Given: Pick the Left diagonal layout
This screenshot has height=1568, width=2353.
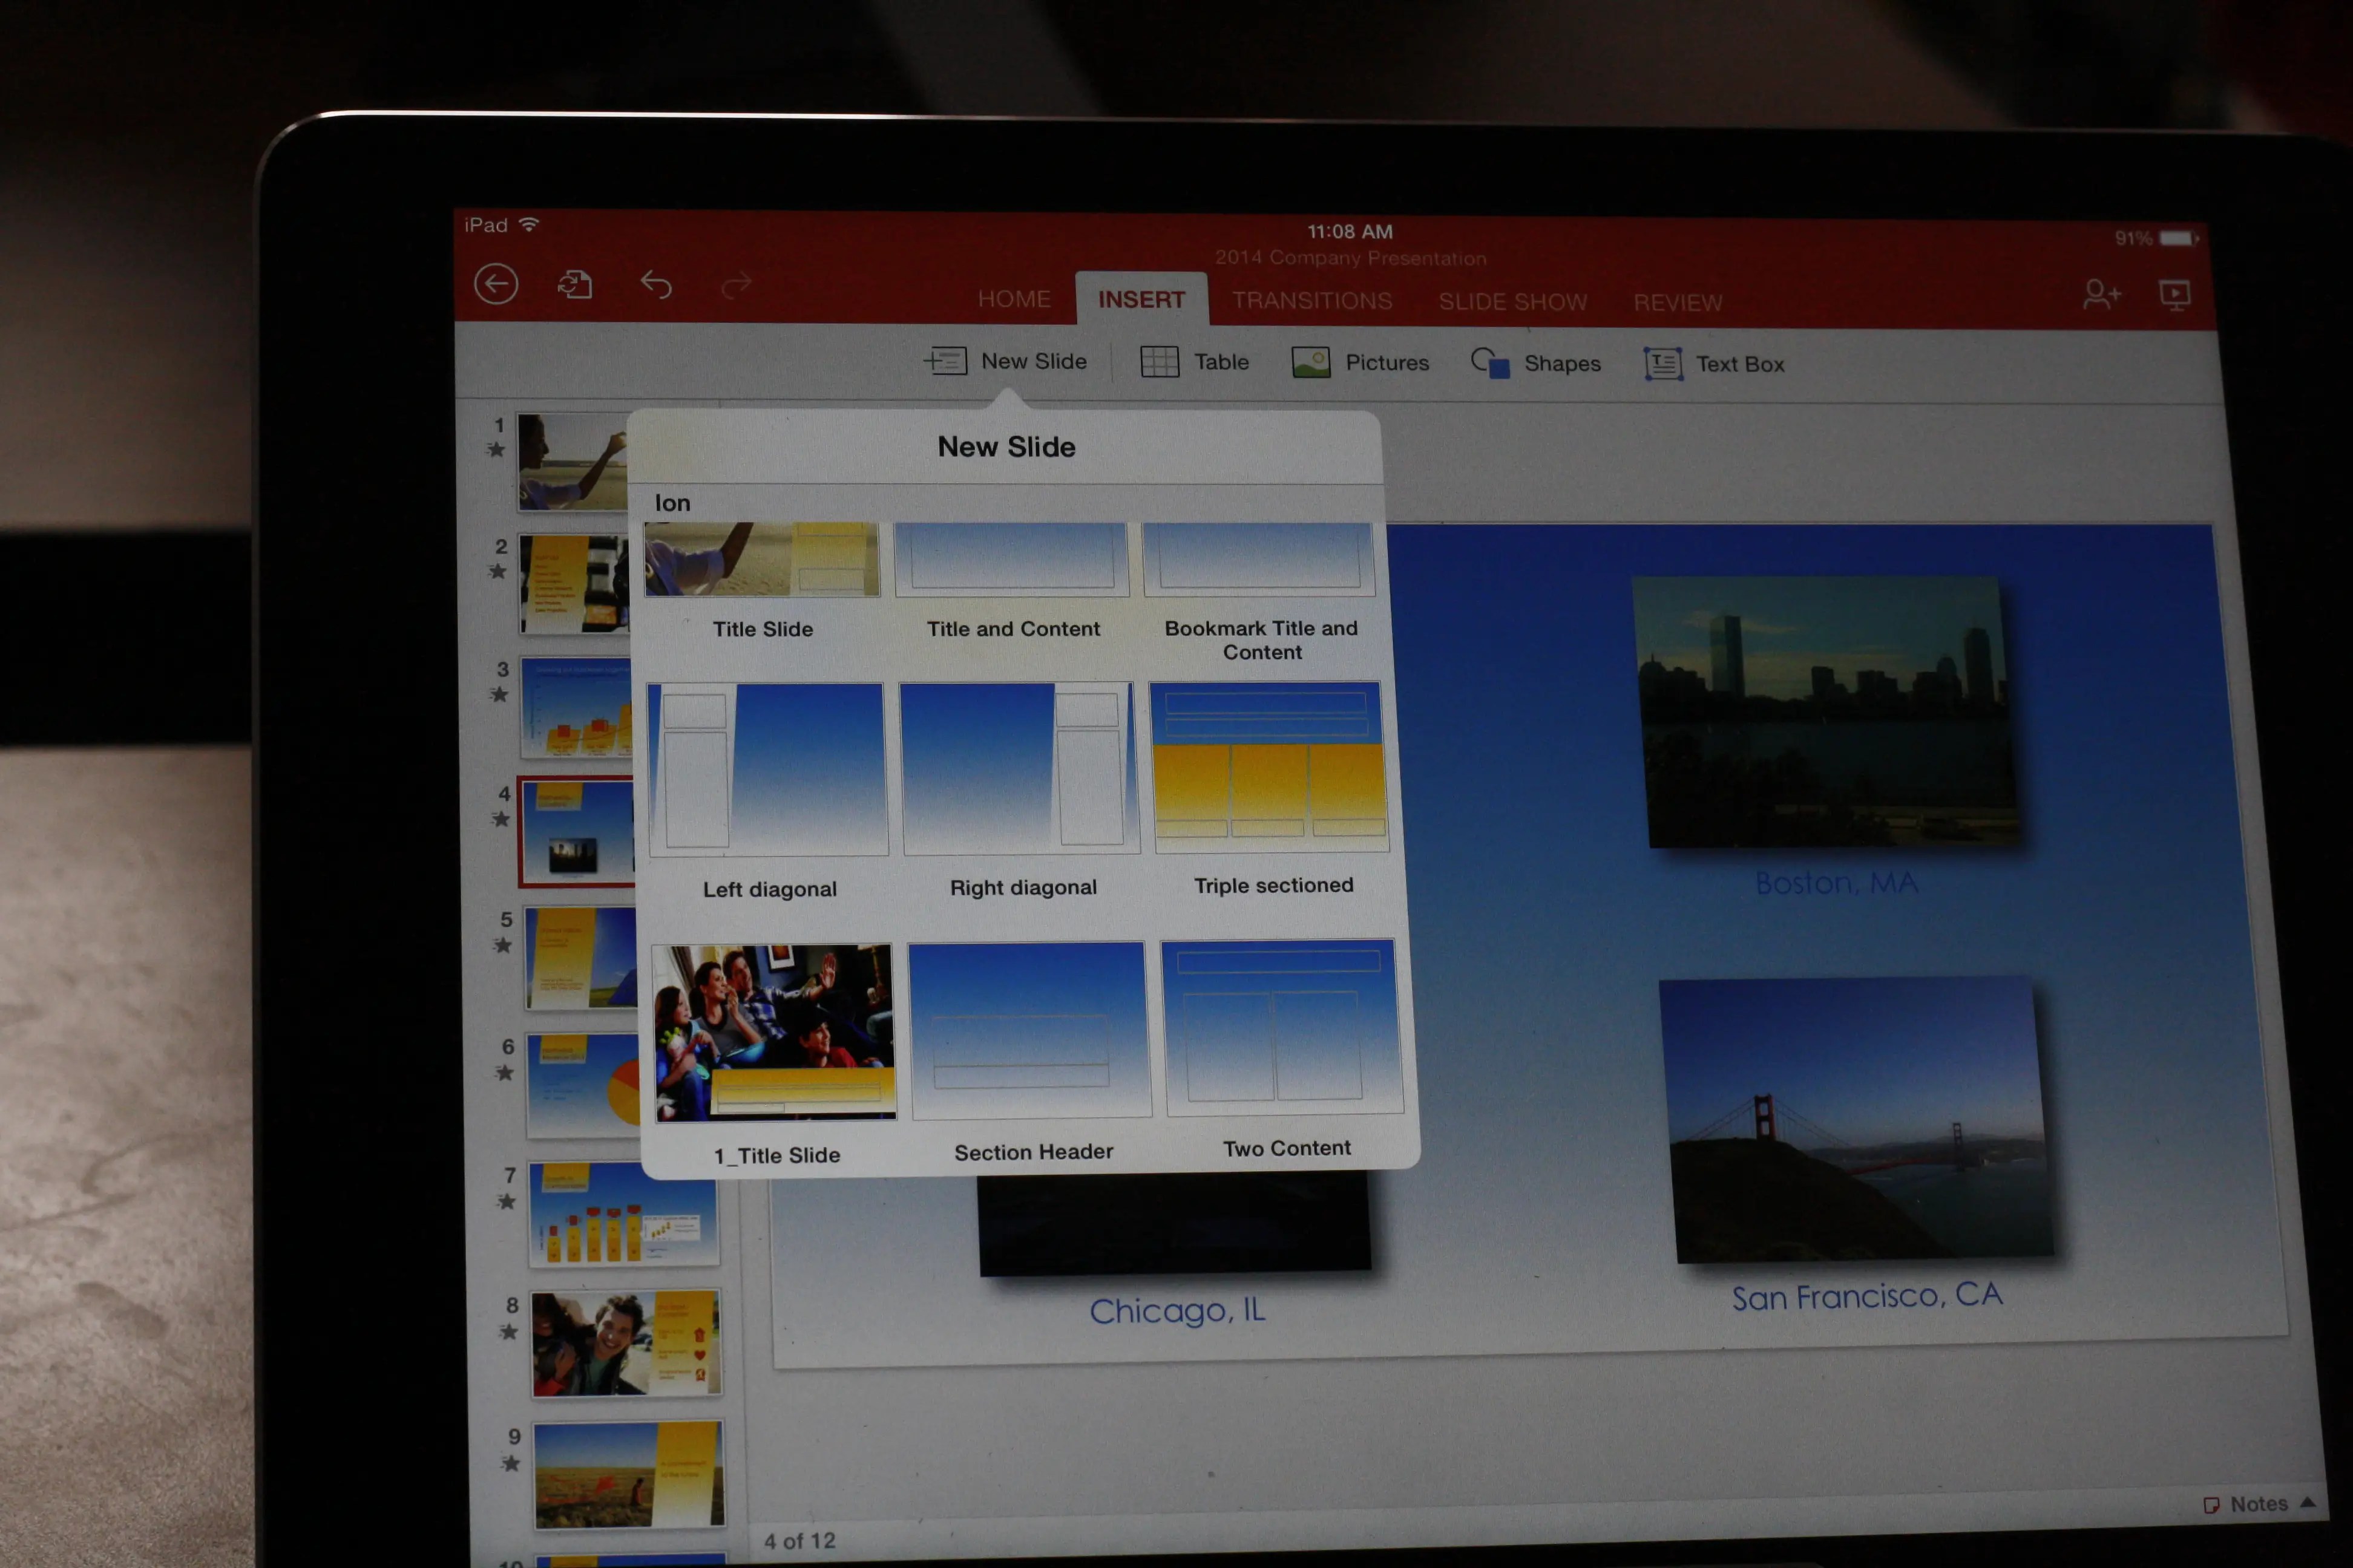Looking at the screenshot, I should tap(769, 768).
